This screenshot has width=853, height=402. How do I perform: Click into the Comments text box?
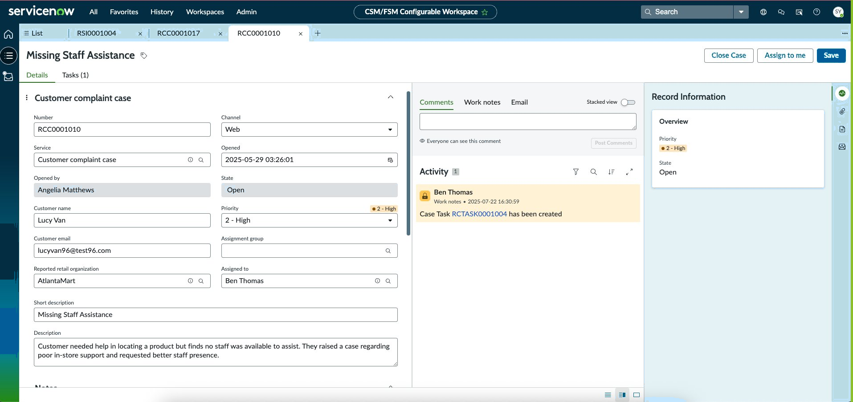pos(528,122)
